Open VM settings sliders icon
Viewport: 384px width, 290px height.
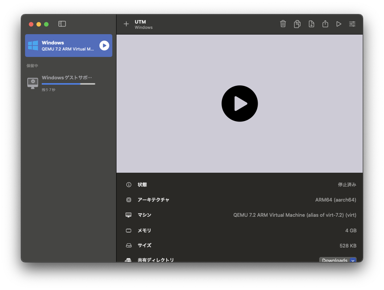pos(352,24)
